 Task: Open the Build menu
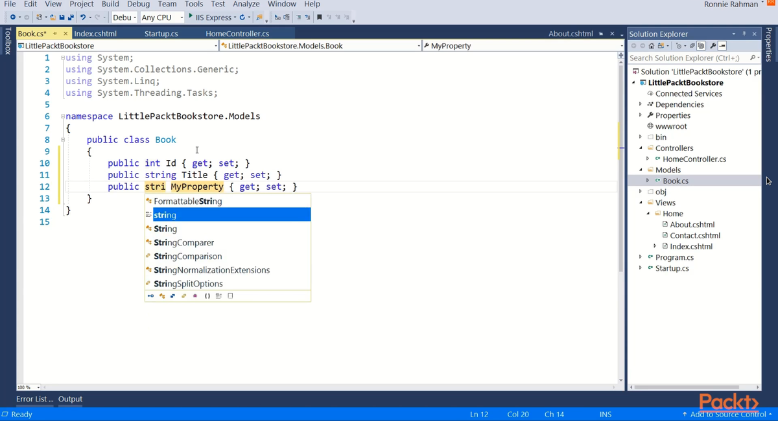point(110,4)
